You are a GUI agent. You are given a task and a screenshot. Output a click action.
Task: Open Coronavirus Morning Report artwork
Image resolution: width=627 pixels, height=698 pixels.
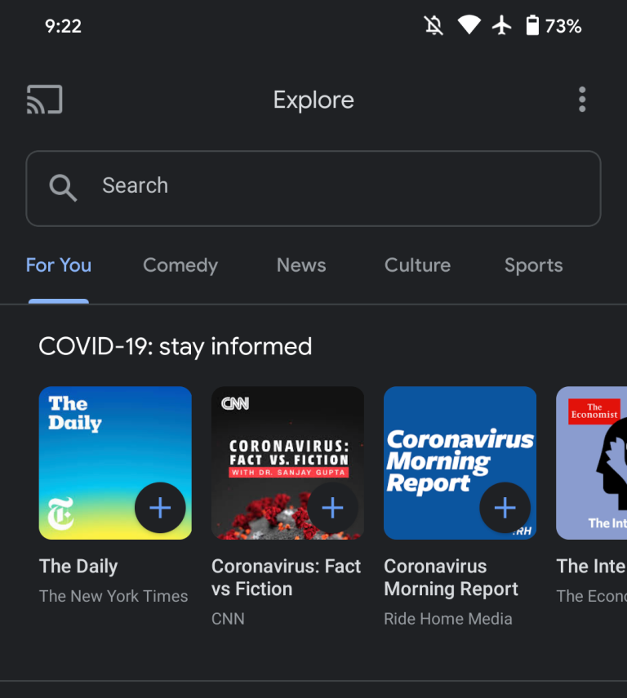coord(460,463)
